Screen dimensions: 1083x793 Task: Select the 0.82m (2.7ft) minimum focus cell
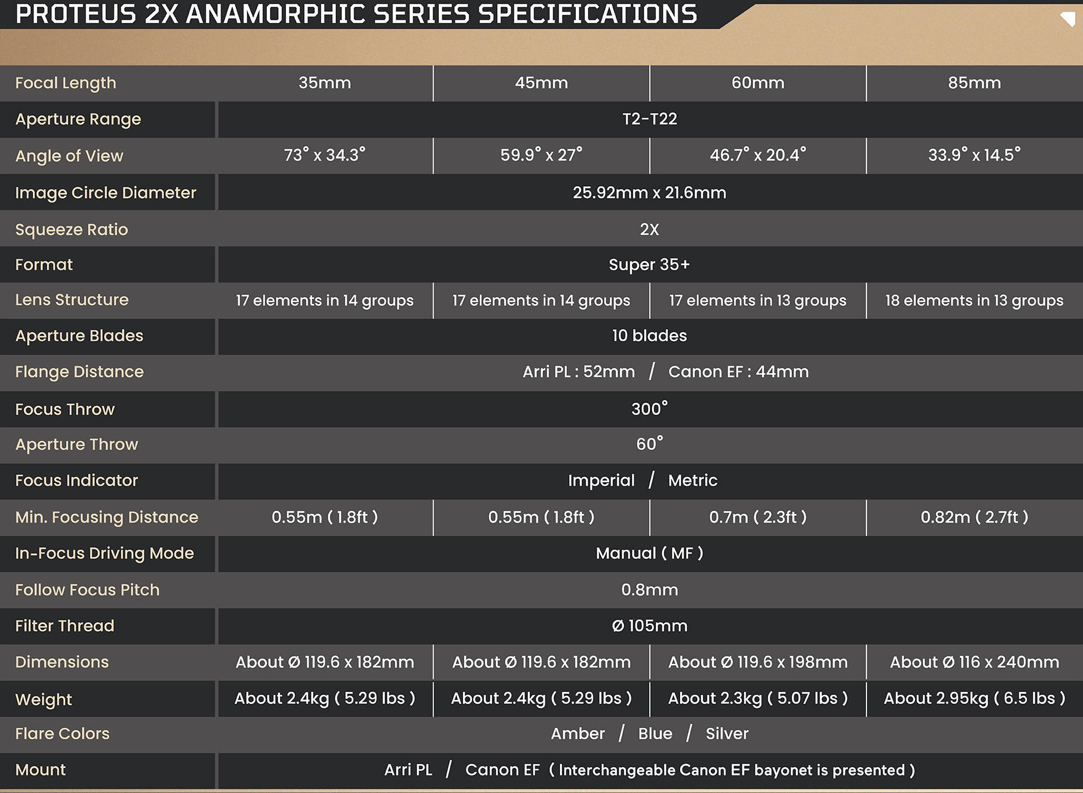[x=974, y=517]
